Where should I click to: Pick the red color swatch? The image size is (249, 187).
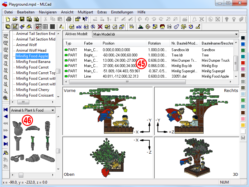[243, 63]
